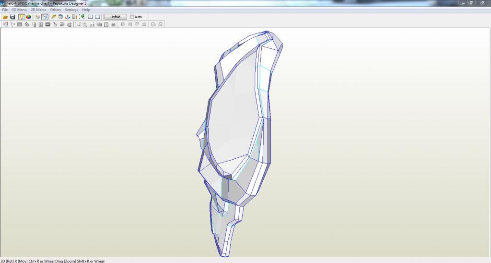Click the second icon in second toolbar row
Image resolution: width=491 pixels, height=263 pixels.
[x=12, y=24]
